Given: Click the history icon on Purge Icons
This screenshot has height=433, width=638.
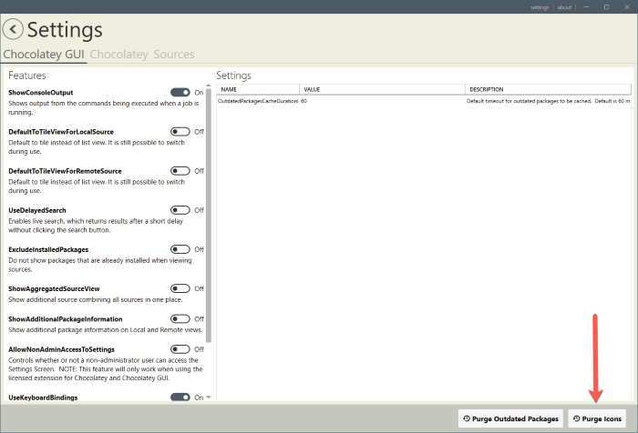Looking at the screenshot, I should tap(577, 418).
